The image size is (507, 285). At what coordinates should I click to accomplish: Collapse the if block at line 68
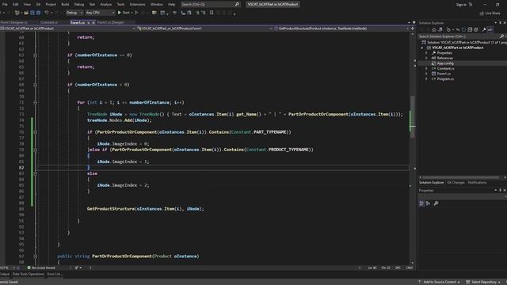pyautogui.click(x=35, y=85)
